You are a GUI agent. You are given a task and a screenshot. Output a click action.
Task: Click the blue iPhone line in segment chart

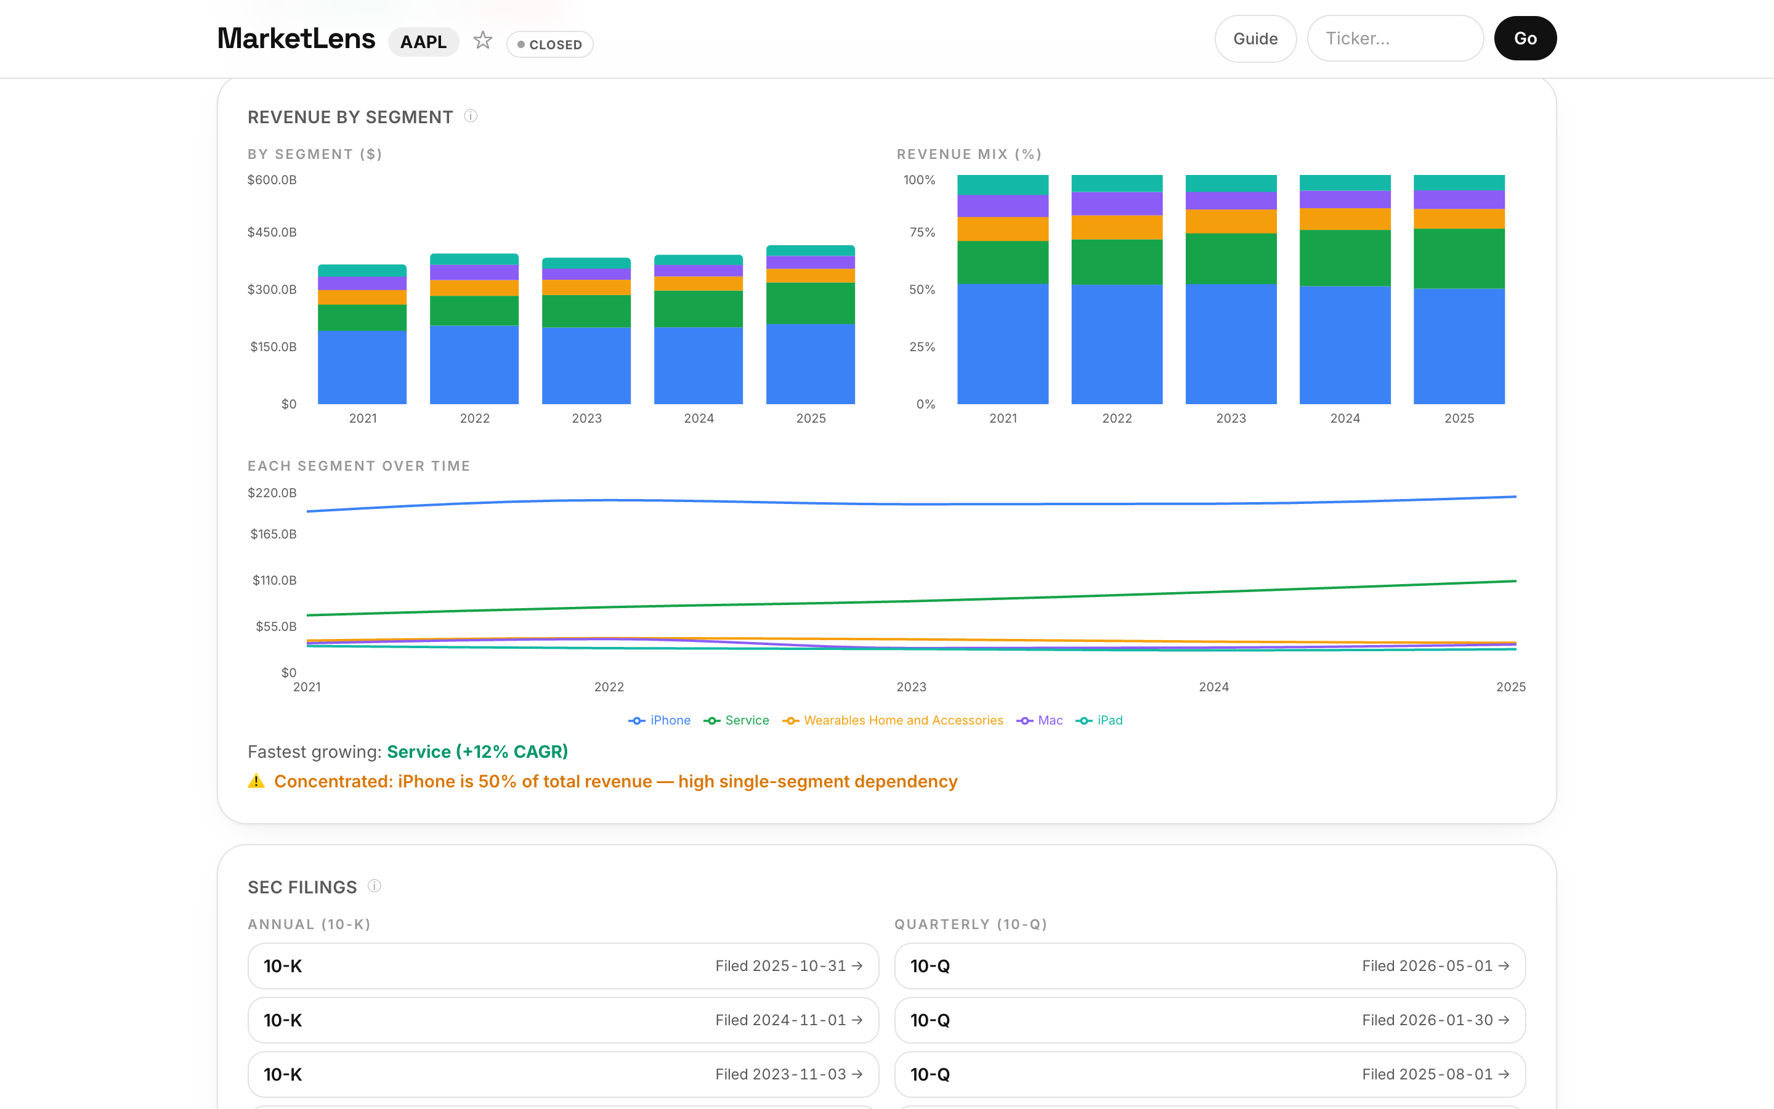click(x=911, y=504)
